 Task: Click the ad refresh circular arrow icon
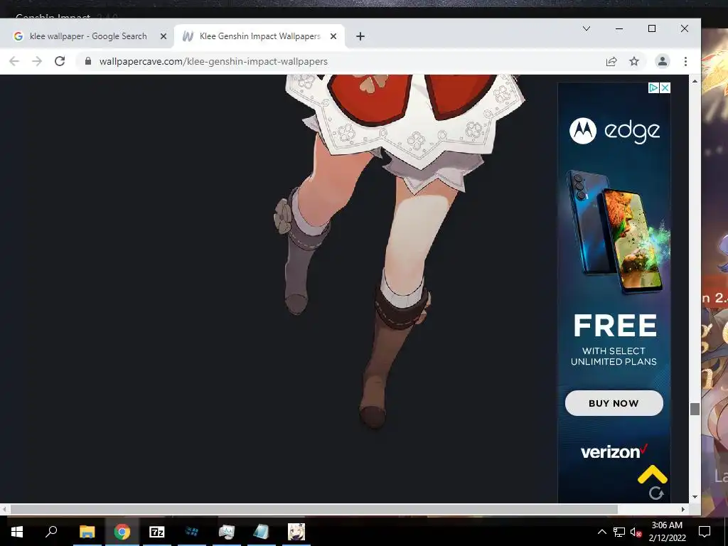point(656,493)
